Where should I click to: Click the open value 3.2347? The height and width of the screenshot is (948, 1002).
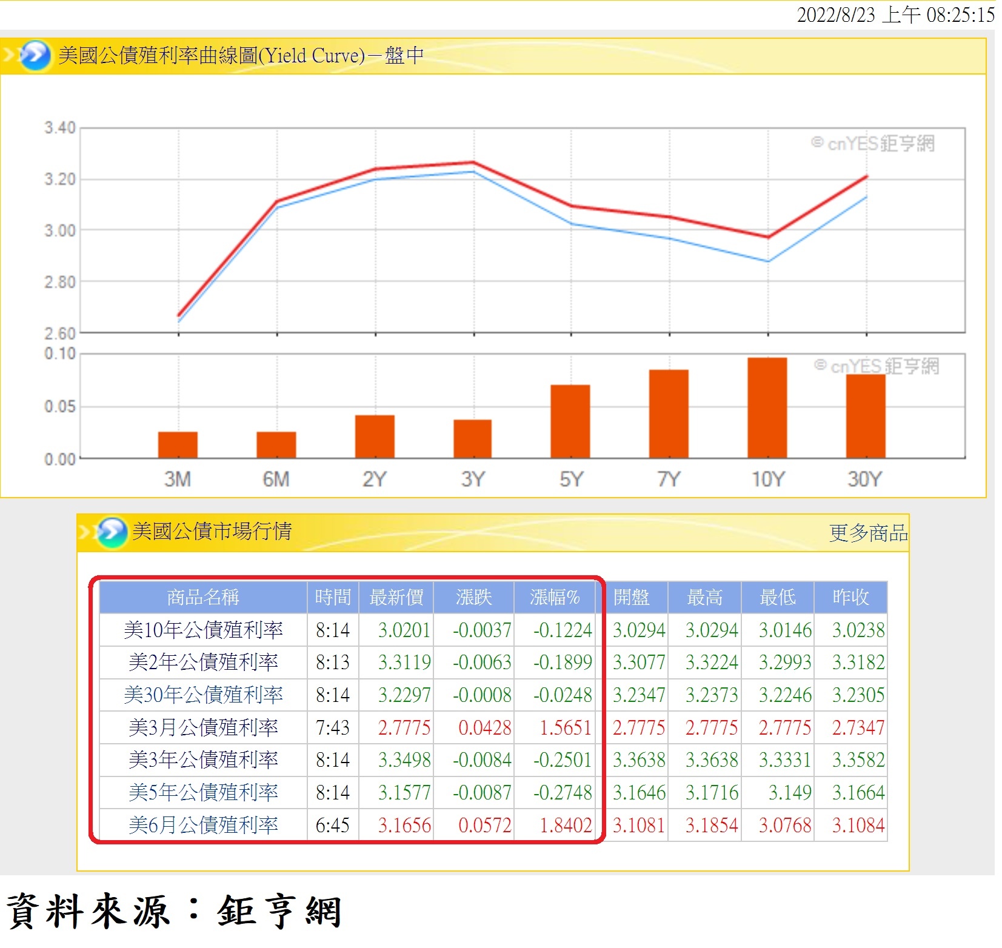[x=639, y=695]
